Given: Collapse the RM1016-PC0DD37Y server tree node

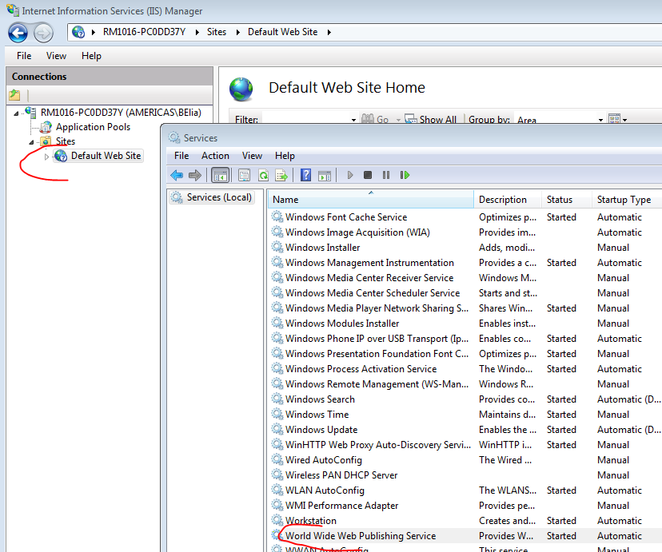Looking at the screenshot, I should pyautogui.click(x=16, y=113).
